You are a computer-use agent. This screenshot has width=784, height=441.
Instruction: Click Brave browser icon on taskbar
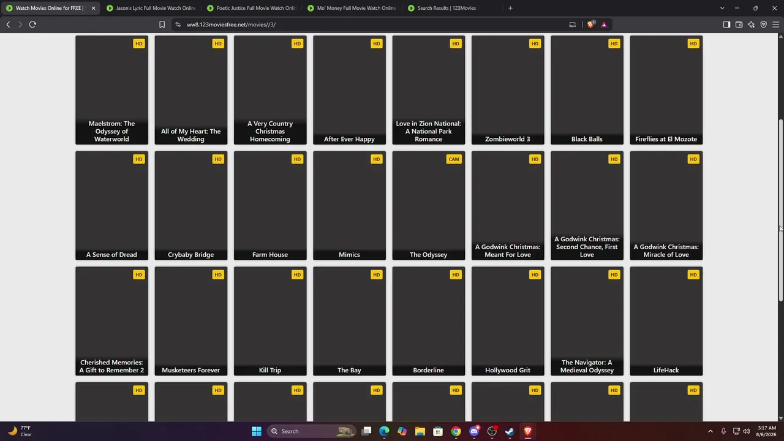527,431
